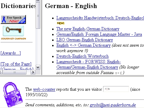Open German/English Foreign Language Master Java link

pyautogui.click(x=99, y=34)
